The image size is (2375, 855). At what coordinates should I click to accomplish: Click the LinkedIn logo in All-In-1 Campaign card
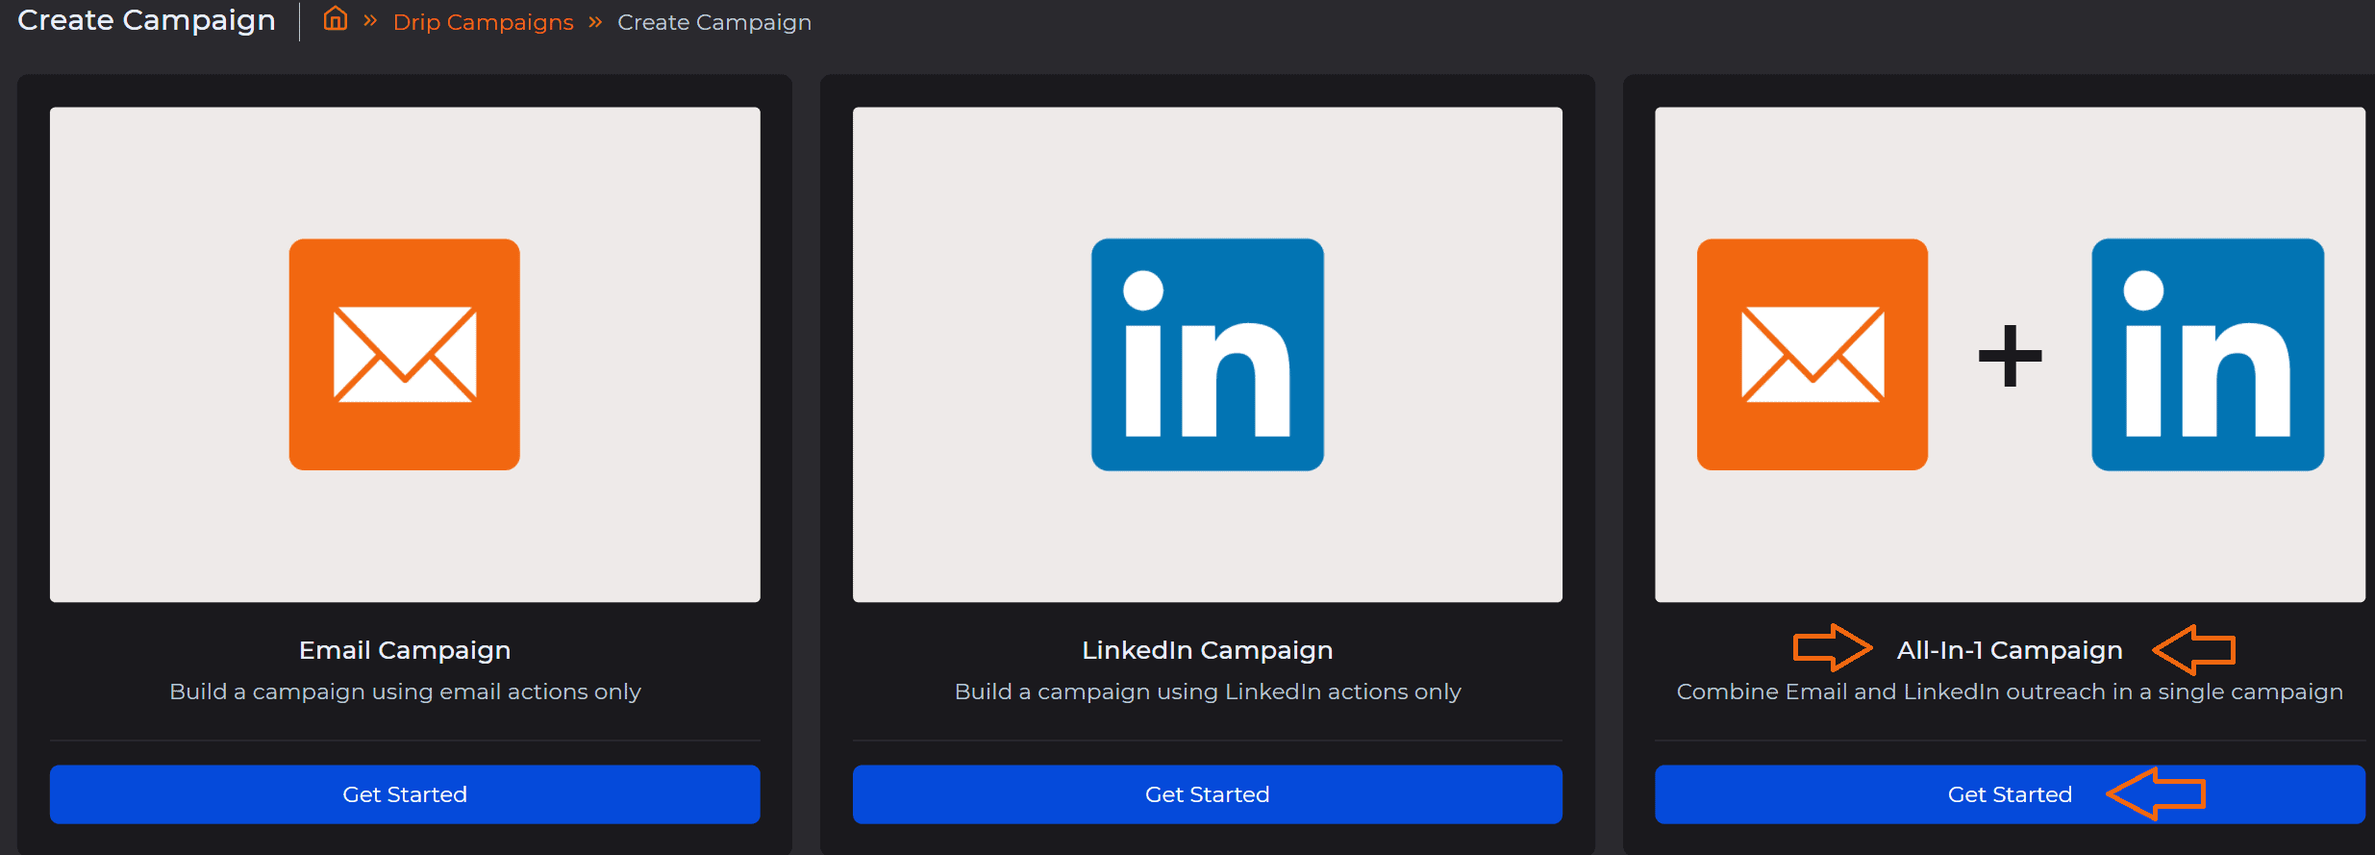(2207, 354)
